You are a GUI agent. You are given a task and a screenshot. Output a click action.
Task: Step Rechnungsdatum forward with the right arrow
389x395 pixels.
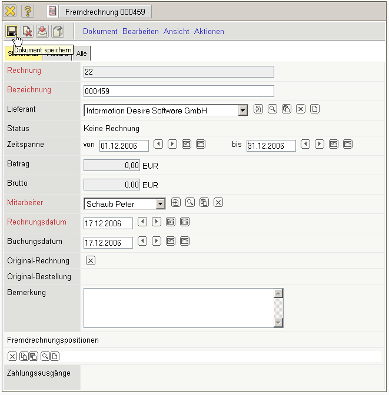coord(157,222)
